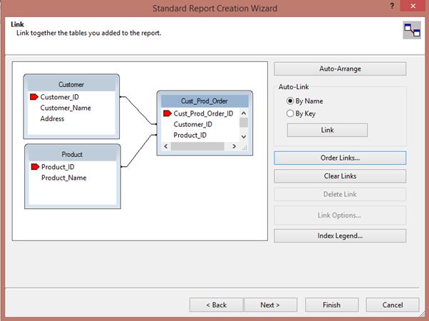Screen dimensions: 429x321
Task: Select the Customer table title bar
Action: tap(71, 84)
